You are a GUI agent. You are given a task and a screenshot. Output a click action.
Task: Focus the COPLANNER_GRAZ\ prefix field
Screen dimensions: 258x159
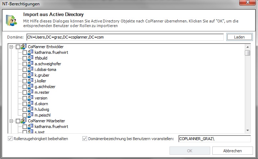214,139
